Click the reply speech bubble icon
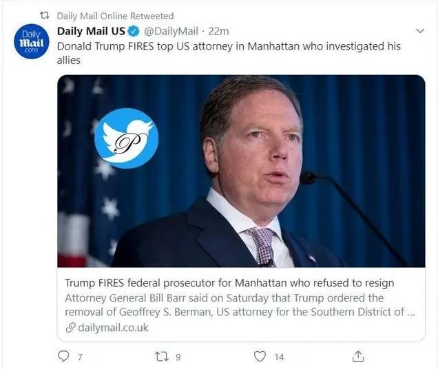The height and width of the screenshot is (369, 438). coord(63,357)
